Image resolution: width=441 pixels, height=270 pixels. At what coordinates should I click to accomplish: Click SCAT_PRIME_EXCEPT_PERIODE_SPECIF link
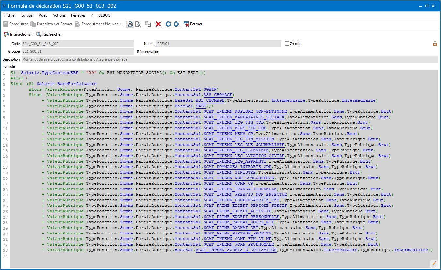pyautogui.click(x=245, y=206)
